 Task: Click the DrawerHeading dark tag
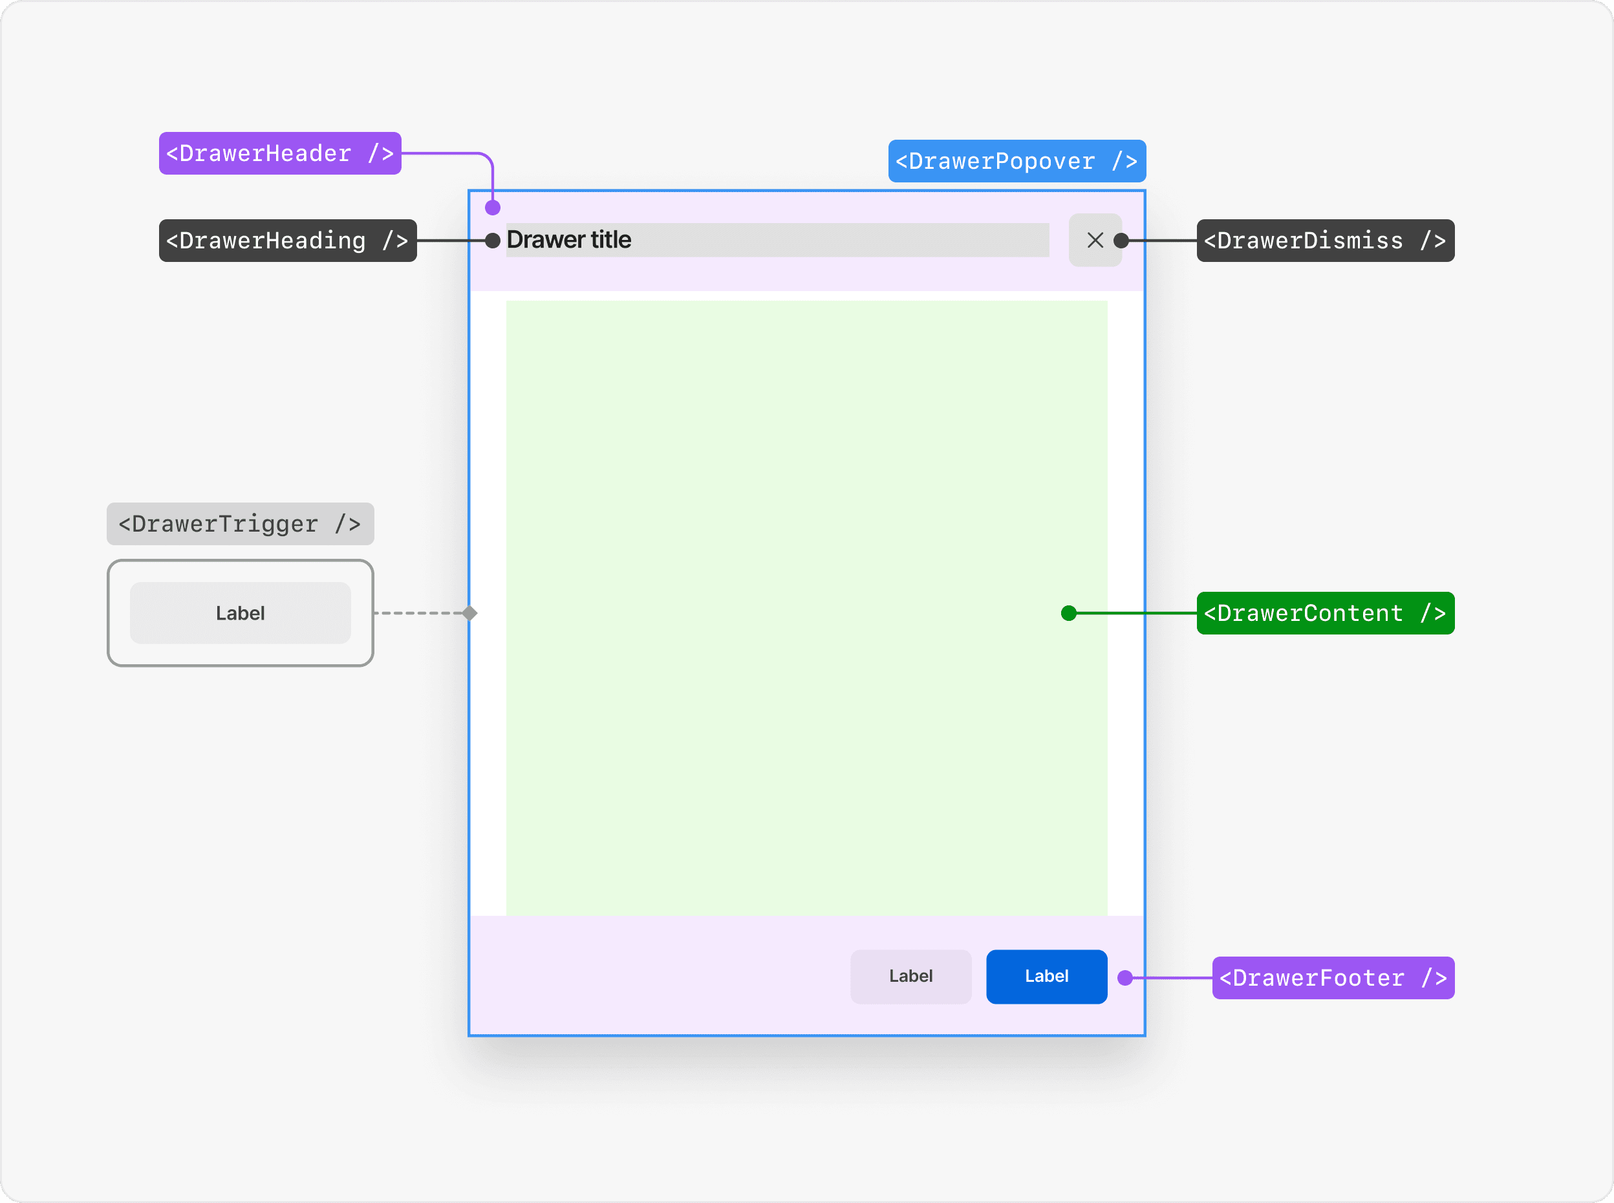coord(288,241)
